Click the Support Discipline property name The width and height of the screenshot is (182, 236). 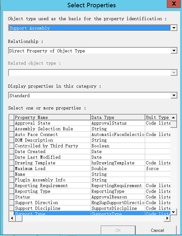pos(37,208)
